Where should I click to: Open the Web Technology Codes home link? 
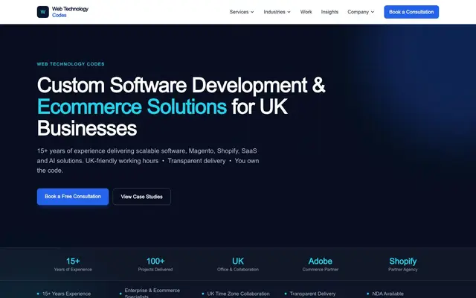point(62,12)
